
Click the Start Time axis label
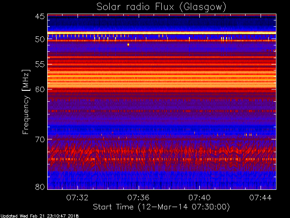[161, 207]
